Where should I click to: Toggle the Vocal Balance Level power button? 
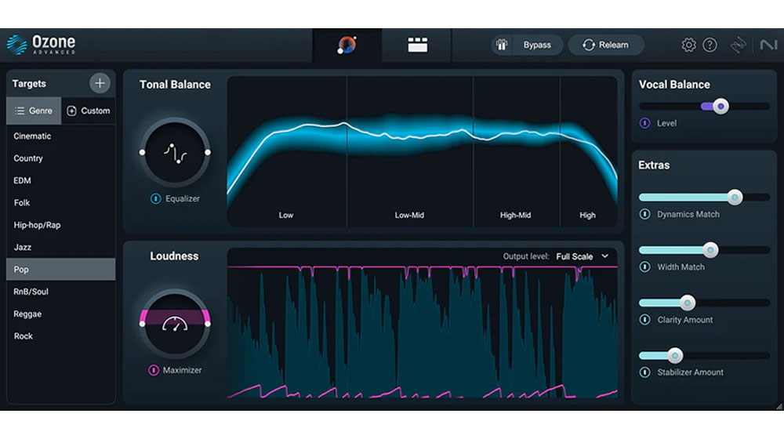pos(645,123)
